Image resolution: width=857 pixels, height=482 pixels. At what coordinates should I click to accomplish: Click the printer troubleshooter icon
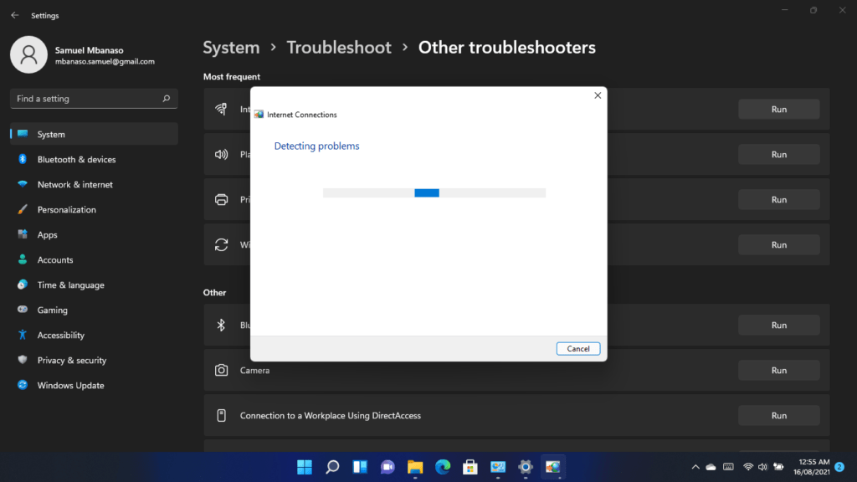click(220, 199)
